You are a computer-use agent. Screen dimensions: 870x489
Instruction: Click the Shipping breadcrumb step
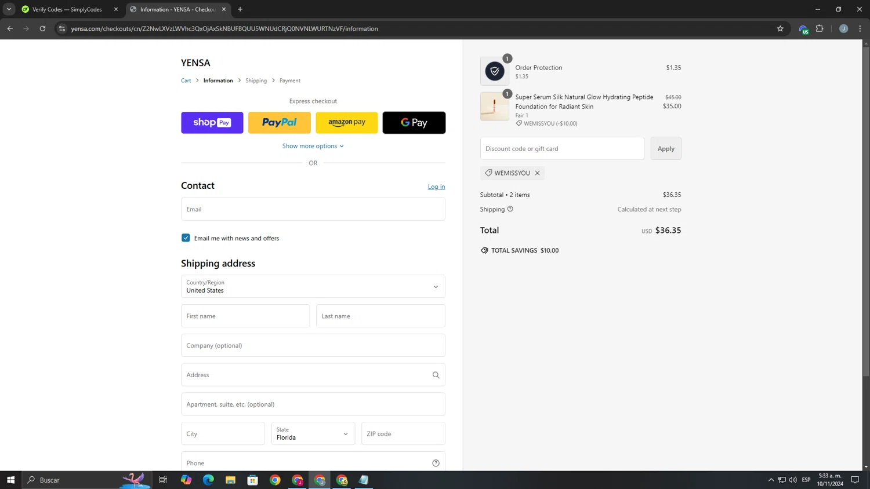pyautogui.click(x=256, y=81)
